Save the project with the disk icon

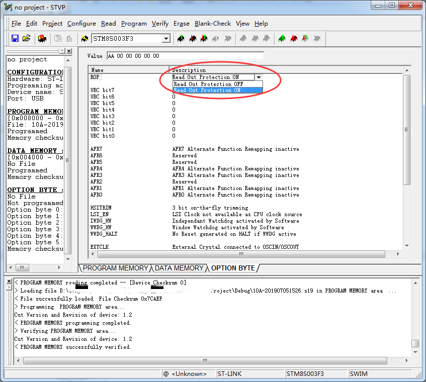coord(15,38)
